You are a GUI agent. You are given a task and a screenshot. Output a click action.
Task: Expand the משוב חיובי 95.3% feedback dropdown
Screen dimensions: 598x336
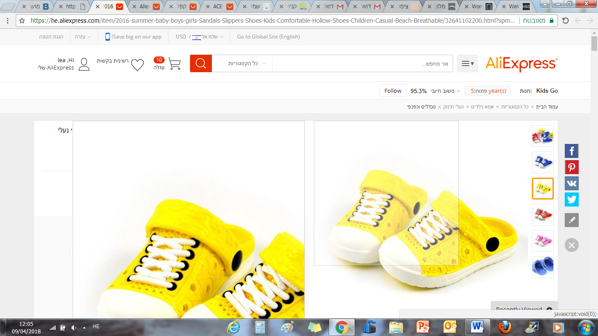click(x=436, y=91)
